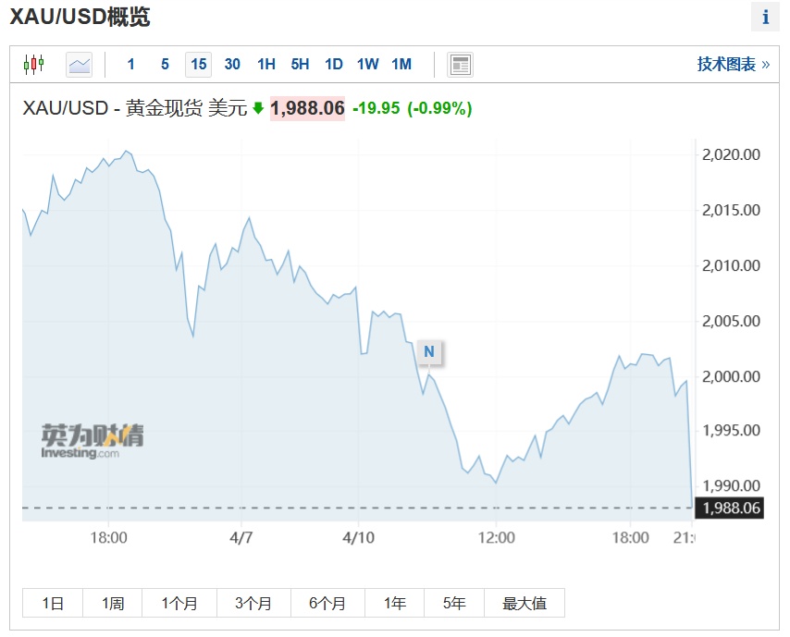
Task: Open the news overlay table icon
Action: 460,65
